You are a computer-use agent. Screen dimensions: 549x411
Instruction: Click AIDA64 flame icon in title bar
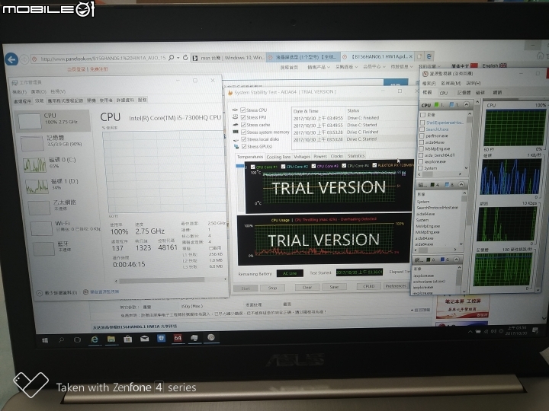pos(230,93)
